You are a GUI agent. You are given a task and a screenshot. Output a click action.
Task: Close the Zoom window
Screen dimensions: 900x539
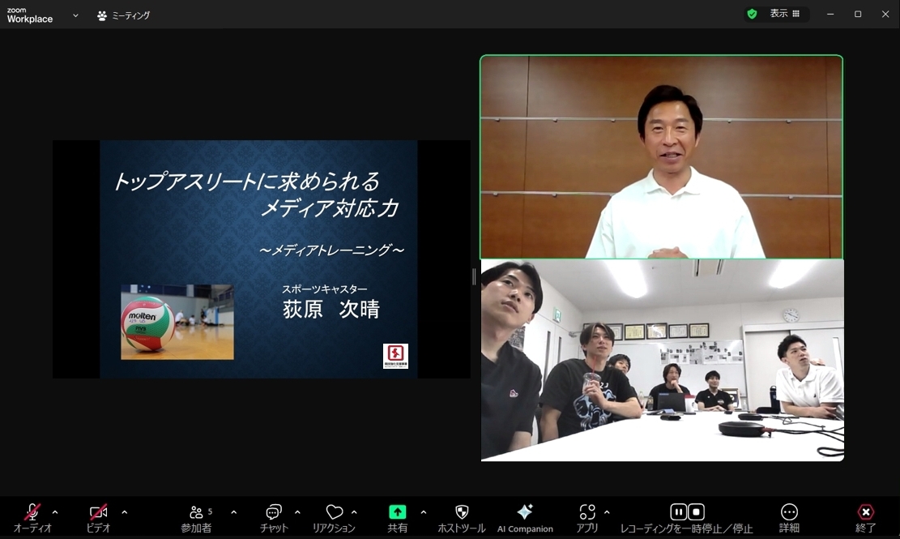(x=885, y=15)
